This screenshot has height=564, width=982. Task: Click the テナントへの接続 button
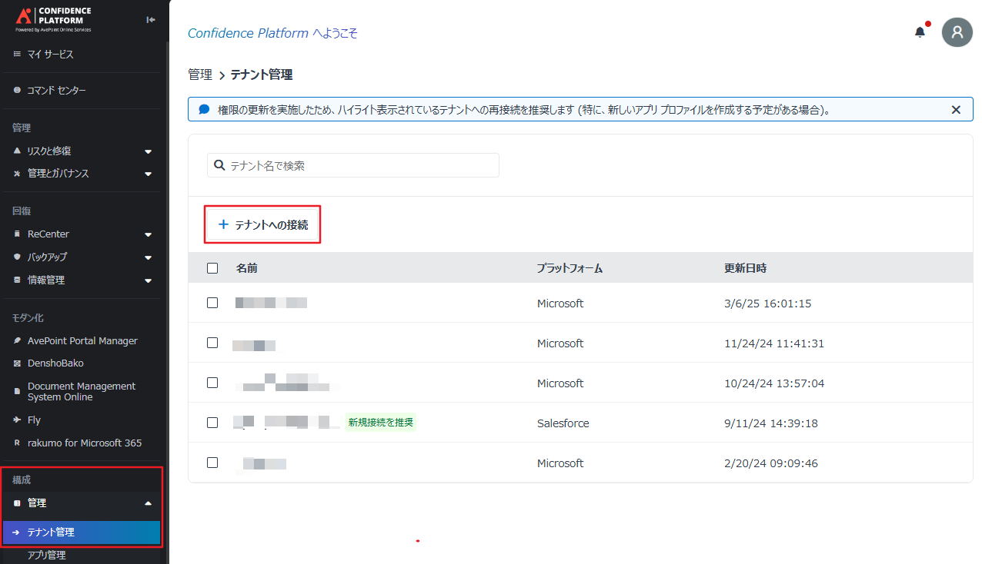(263, 225)
